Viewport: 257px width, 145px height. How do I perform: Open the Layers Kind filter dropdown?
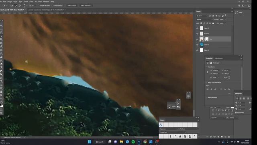pyautogui.click(x=202, y=16)
